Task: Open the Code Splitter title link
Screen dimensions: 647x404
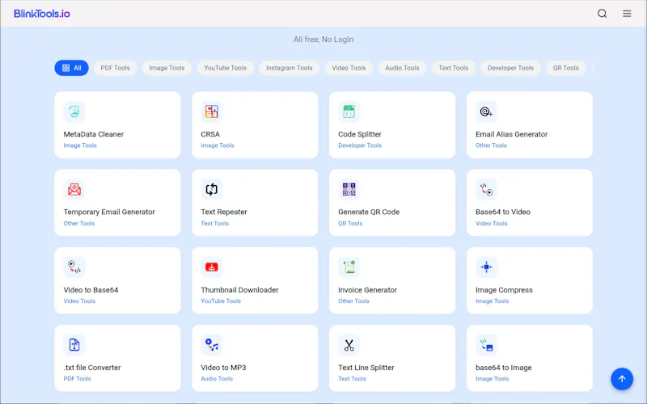Action: point(360,134)
